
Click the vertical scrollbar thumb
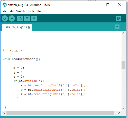[x=123, y=65]
